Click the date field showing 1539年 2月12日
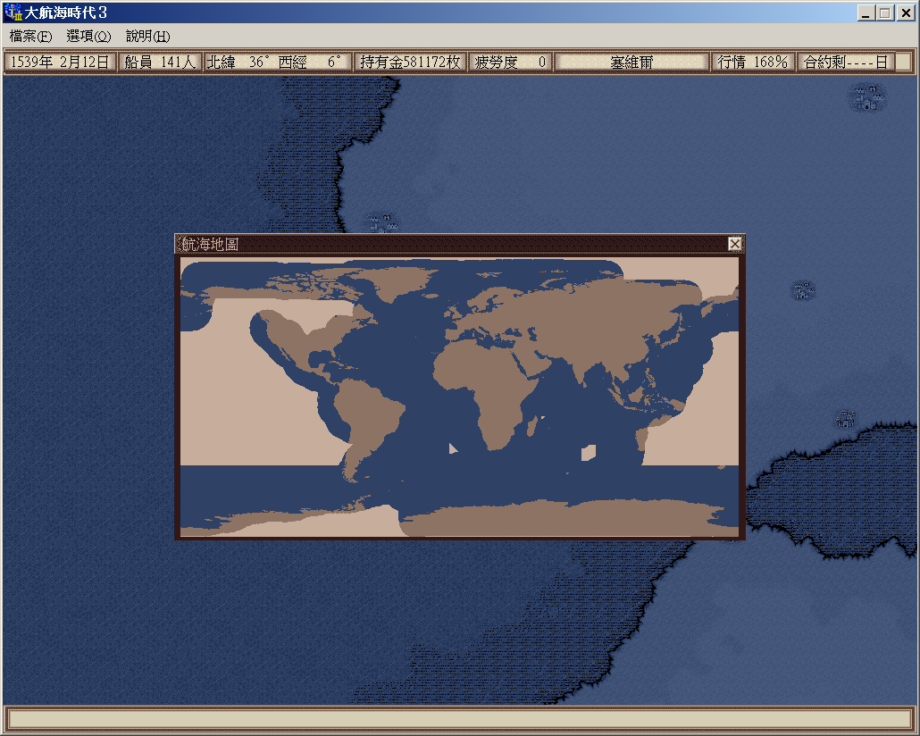 pos(60,62)
